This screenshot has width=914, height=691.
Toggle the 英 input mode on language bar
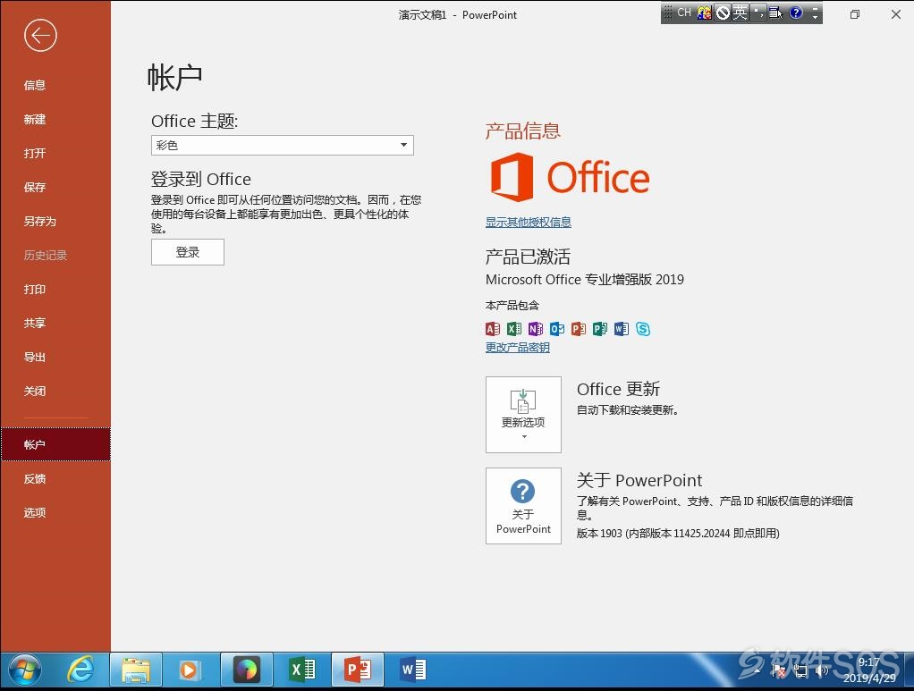(740, 13)
